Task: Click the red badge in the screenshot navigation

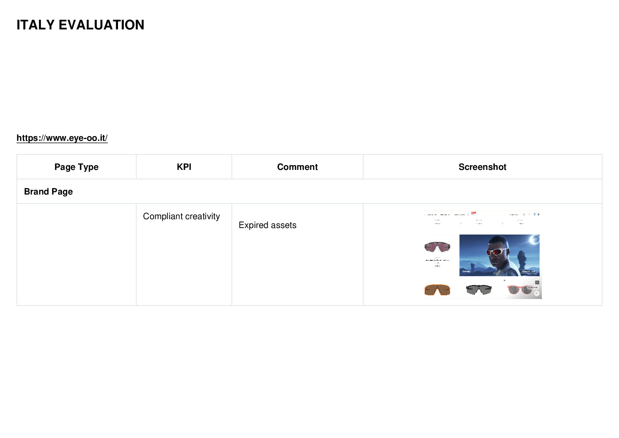Action: pyautogui.click(x=473, y=213)
